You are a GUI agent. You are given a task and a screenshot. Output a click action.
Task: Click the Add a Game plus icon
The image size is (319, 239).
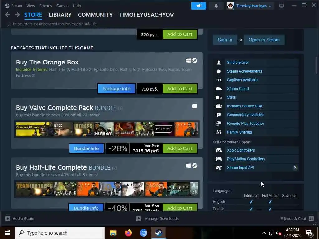pyautogui.click(x=8, y=218)
